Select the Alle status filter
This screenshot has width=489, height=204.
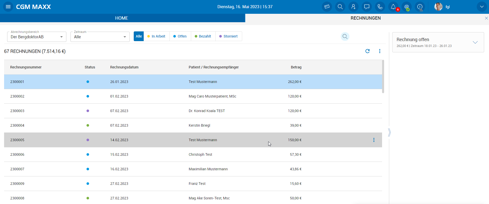pos(139,36)
